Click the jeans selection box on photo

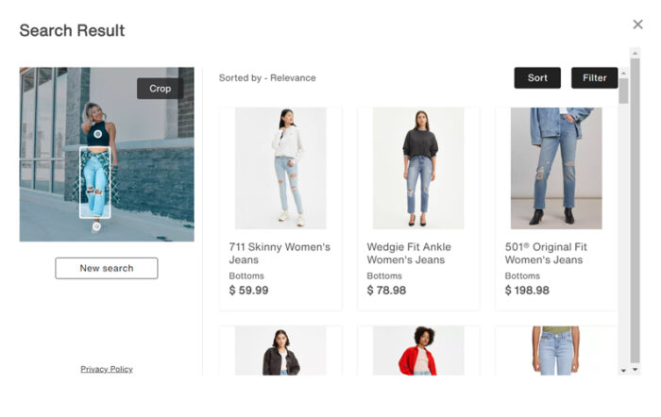point(95,182)
